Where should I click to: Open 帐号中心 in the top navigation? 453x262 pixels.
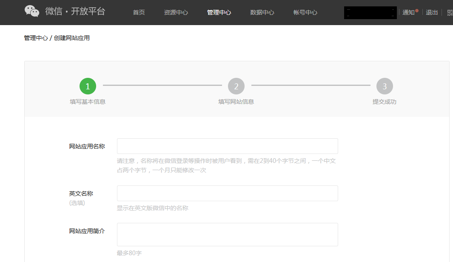[x=305, y=12]
